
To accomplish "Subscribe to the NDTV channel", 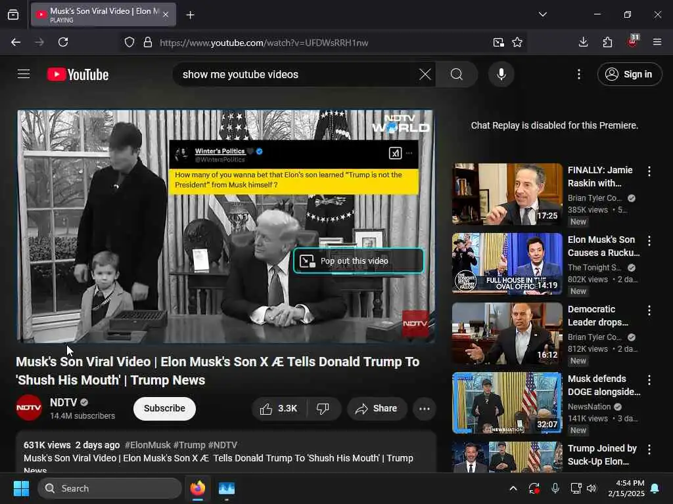I will pos(164,408).
